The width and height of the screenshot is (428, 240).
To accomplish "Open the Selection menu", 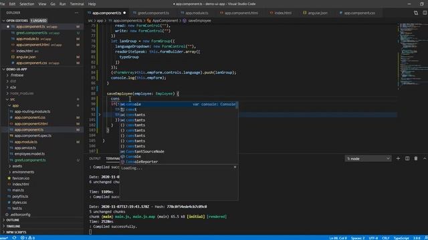I will pos(27,4).
